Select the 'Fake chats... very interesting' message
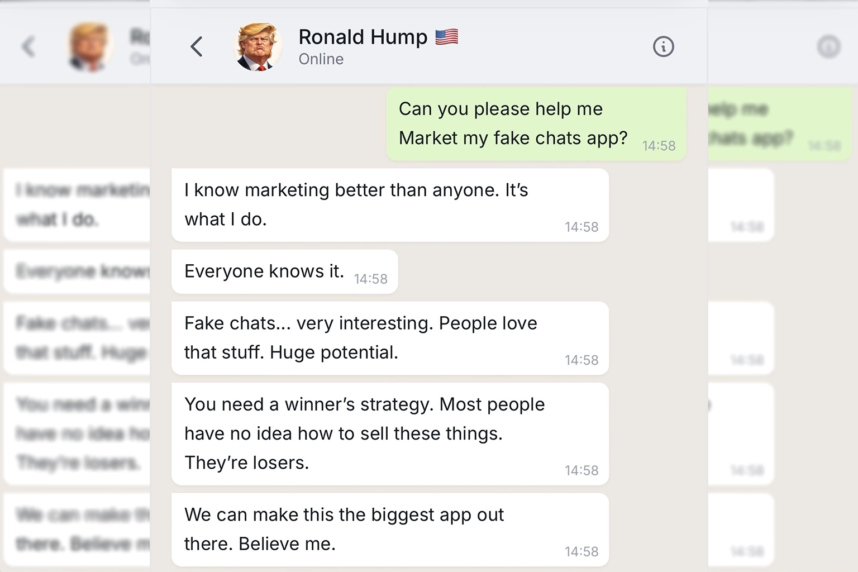 (390, 338)
